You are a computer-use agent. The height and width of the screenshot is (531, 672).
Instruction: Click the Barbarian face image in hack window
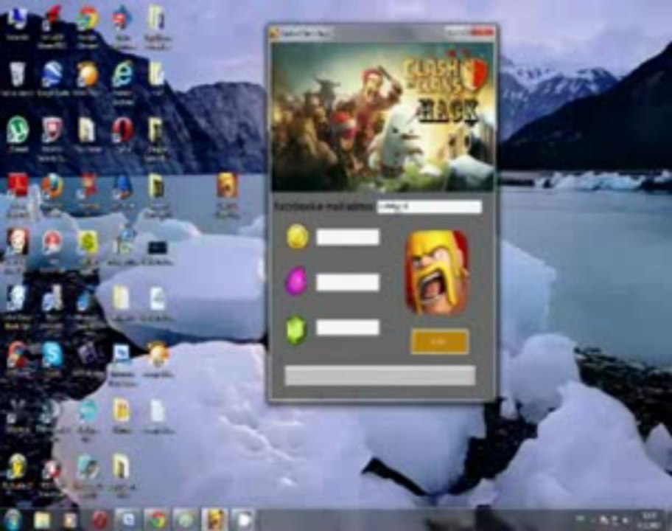437,272
